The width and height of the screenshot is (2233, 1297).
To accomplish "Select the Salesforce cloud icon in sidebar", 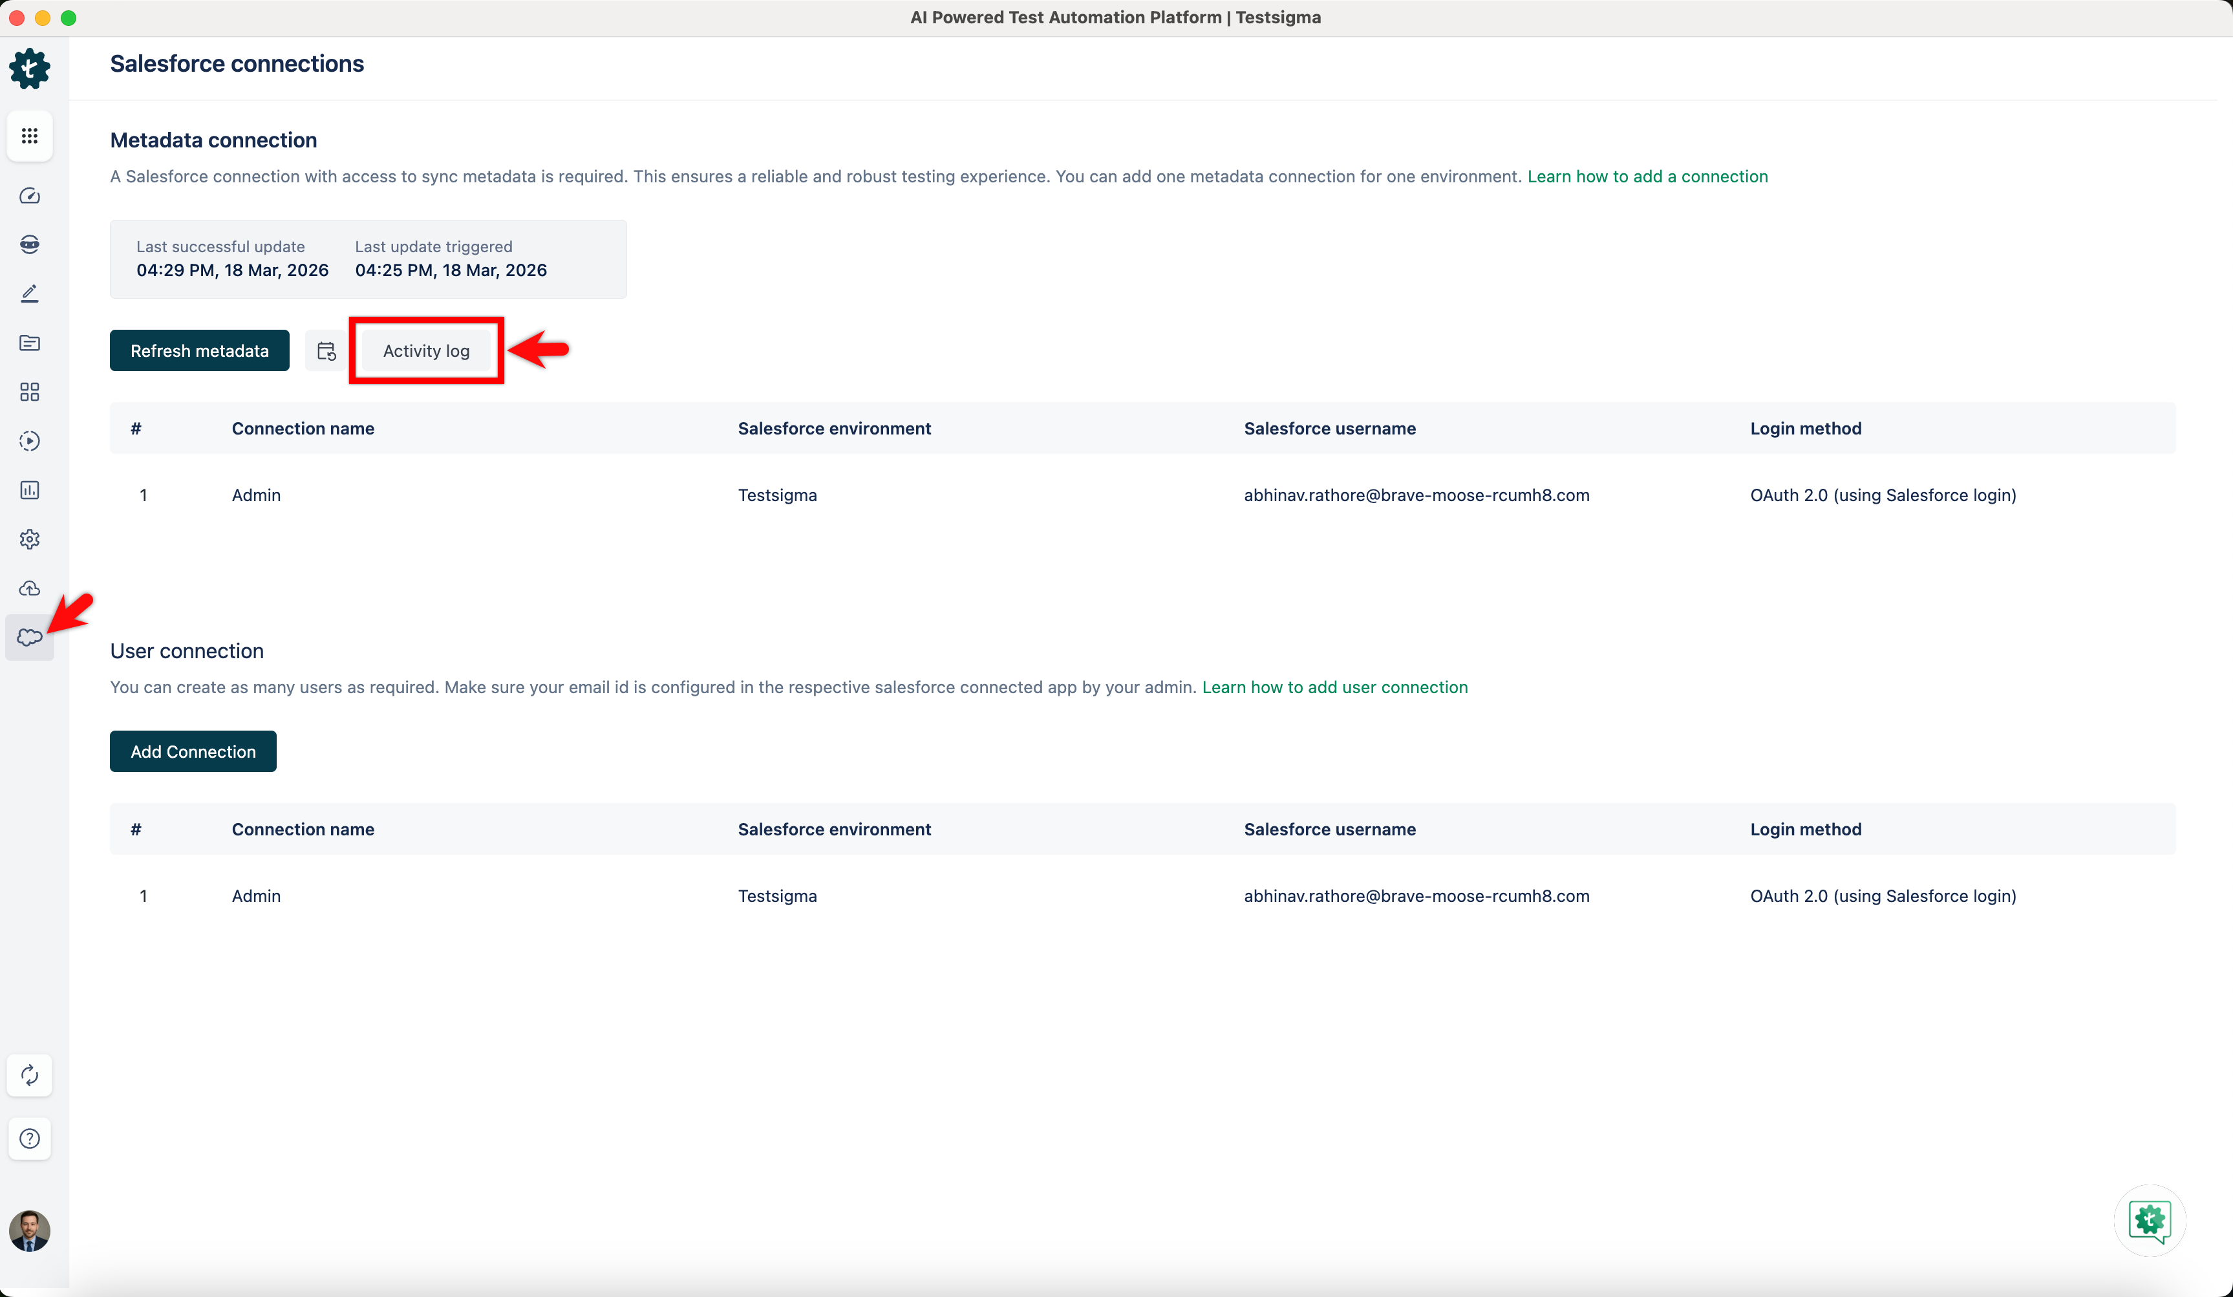I will [x=29, y=637].
